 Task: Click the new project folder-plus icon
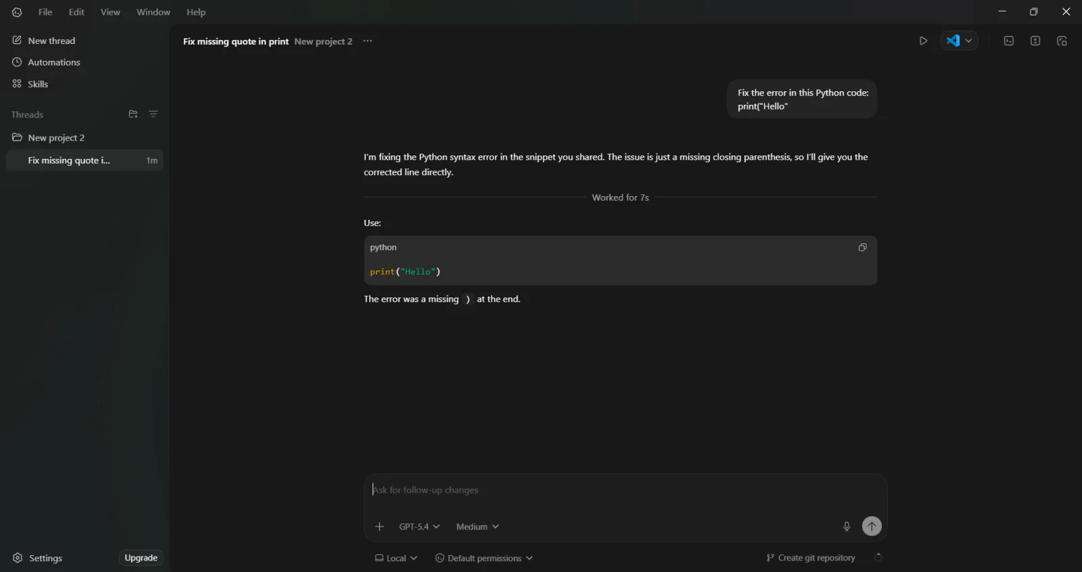133,114
